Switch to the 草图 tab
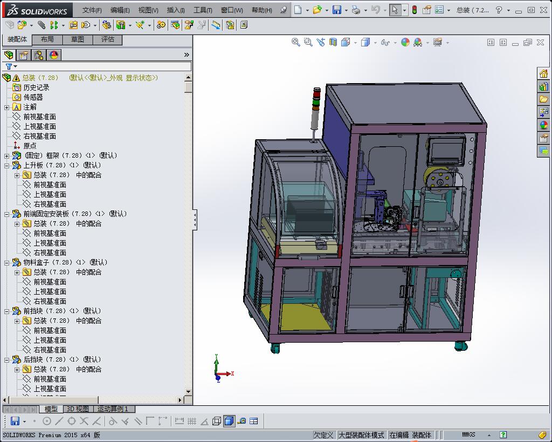Screen dimensions: 552x442 pos(78,39)
